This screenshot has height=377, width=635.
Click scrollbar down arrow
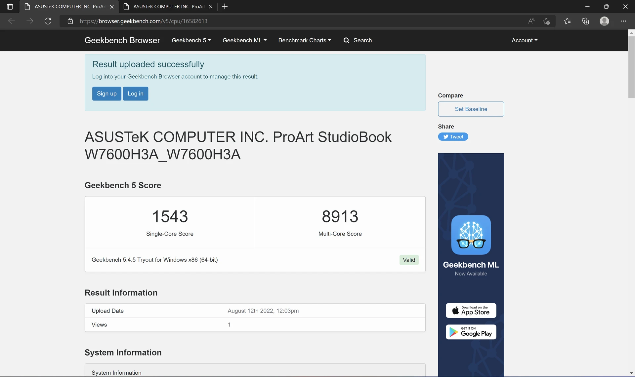click(x=631, y=373)
